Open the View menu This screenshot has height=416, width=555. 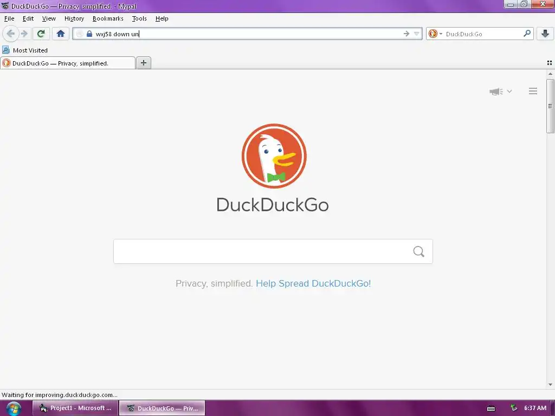49,18
